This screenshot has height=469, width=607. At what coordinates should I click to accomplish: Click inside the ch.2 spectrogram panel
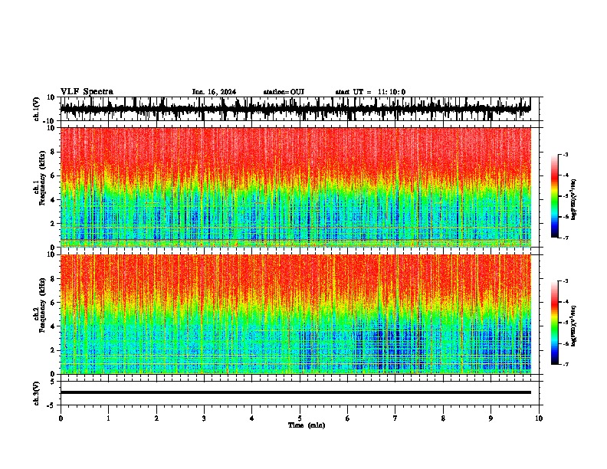pyautogui.click(x=295, y=314)
